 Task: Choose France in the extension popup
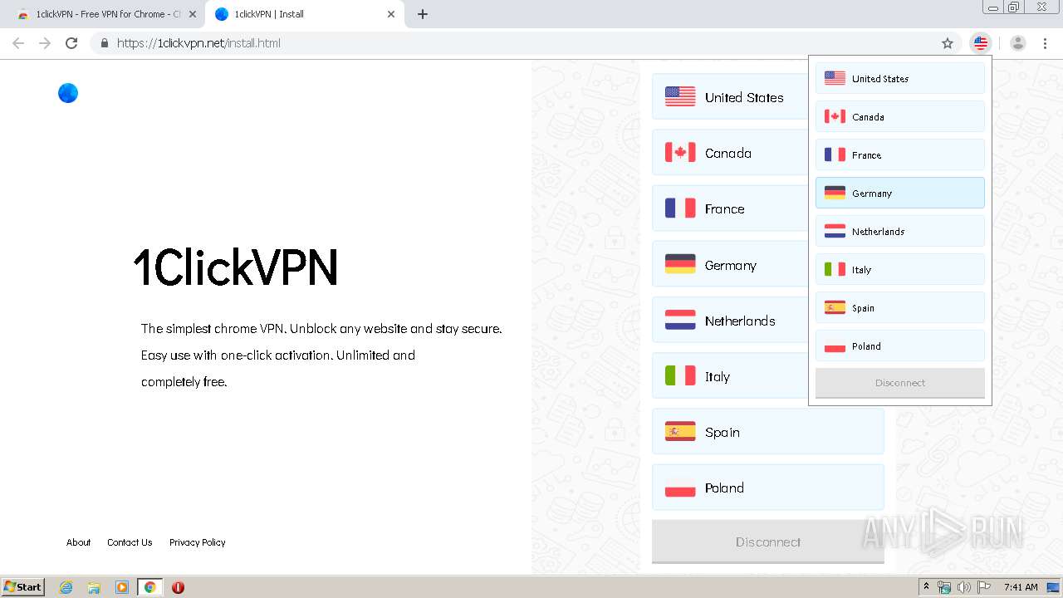pyautogui.click(x=900, y=155)
